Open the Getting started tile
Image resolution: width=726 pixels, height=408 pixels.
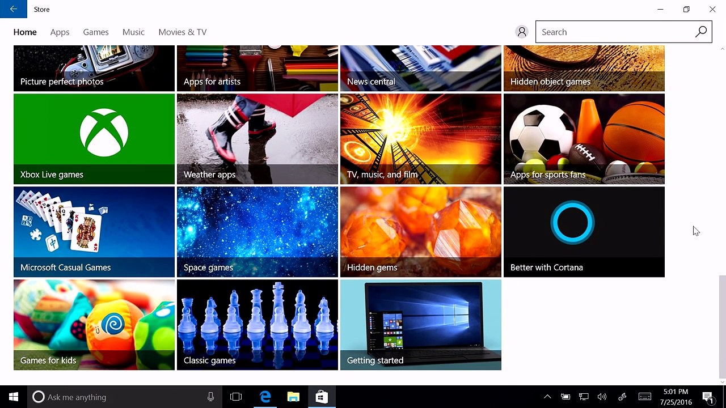click(421, 325)
